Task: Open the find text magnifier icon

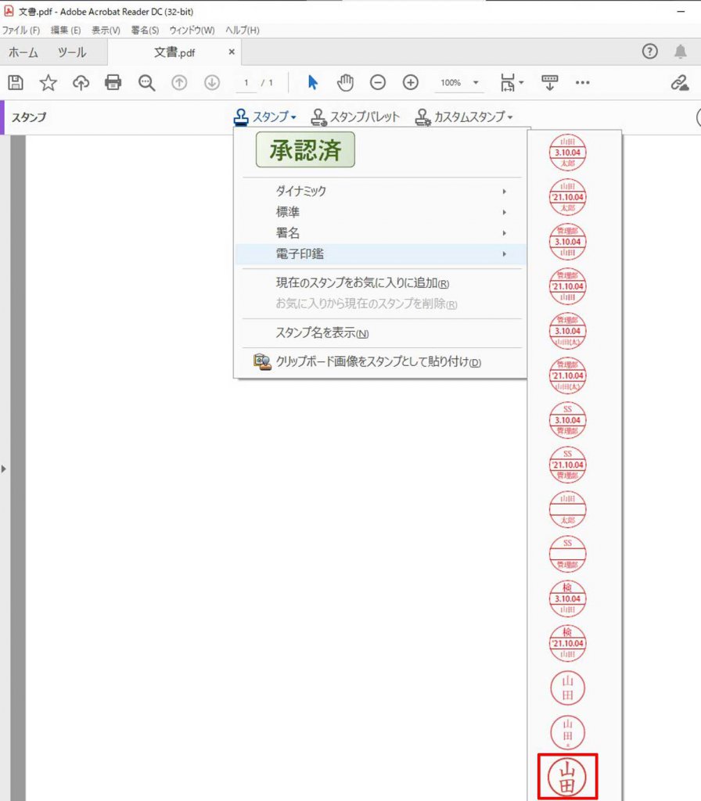Action: pyautogui.click(x=146, y=82)
